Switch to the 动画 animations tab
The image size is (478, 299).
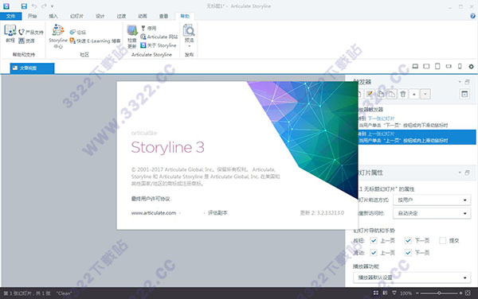click(x=143, y=16)
